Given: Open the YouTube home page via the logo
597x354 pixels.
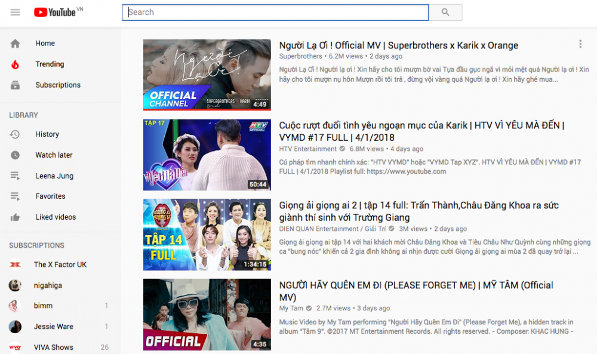Looking at the screenshot, I should pyautogui.click(x=57, y=12).
